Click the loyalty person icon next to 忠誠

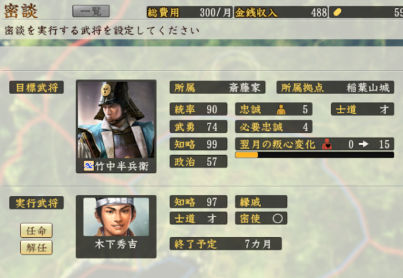[281, 109]
